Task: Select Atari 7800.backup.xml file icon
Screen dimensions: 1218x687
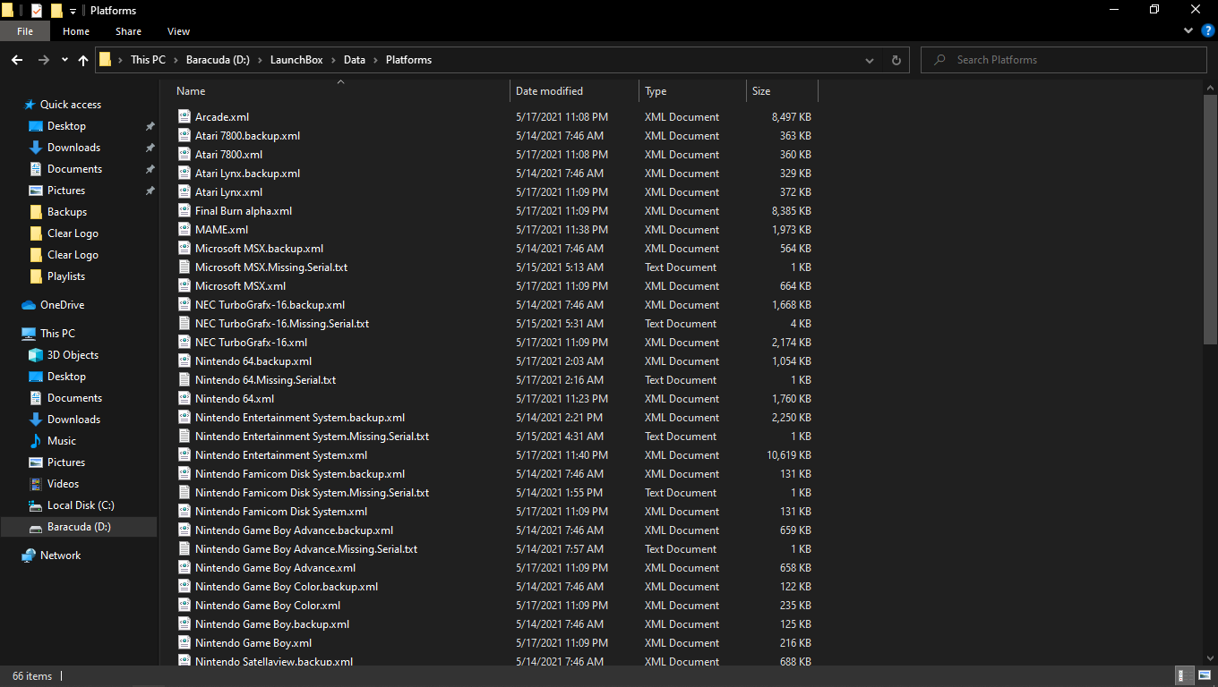Action: tap(184, 136)
